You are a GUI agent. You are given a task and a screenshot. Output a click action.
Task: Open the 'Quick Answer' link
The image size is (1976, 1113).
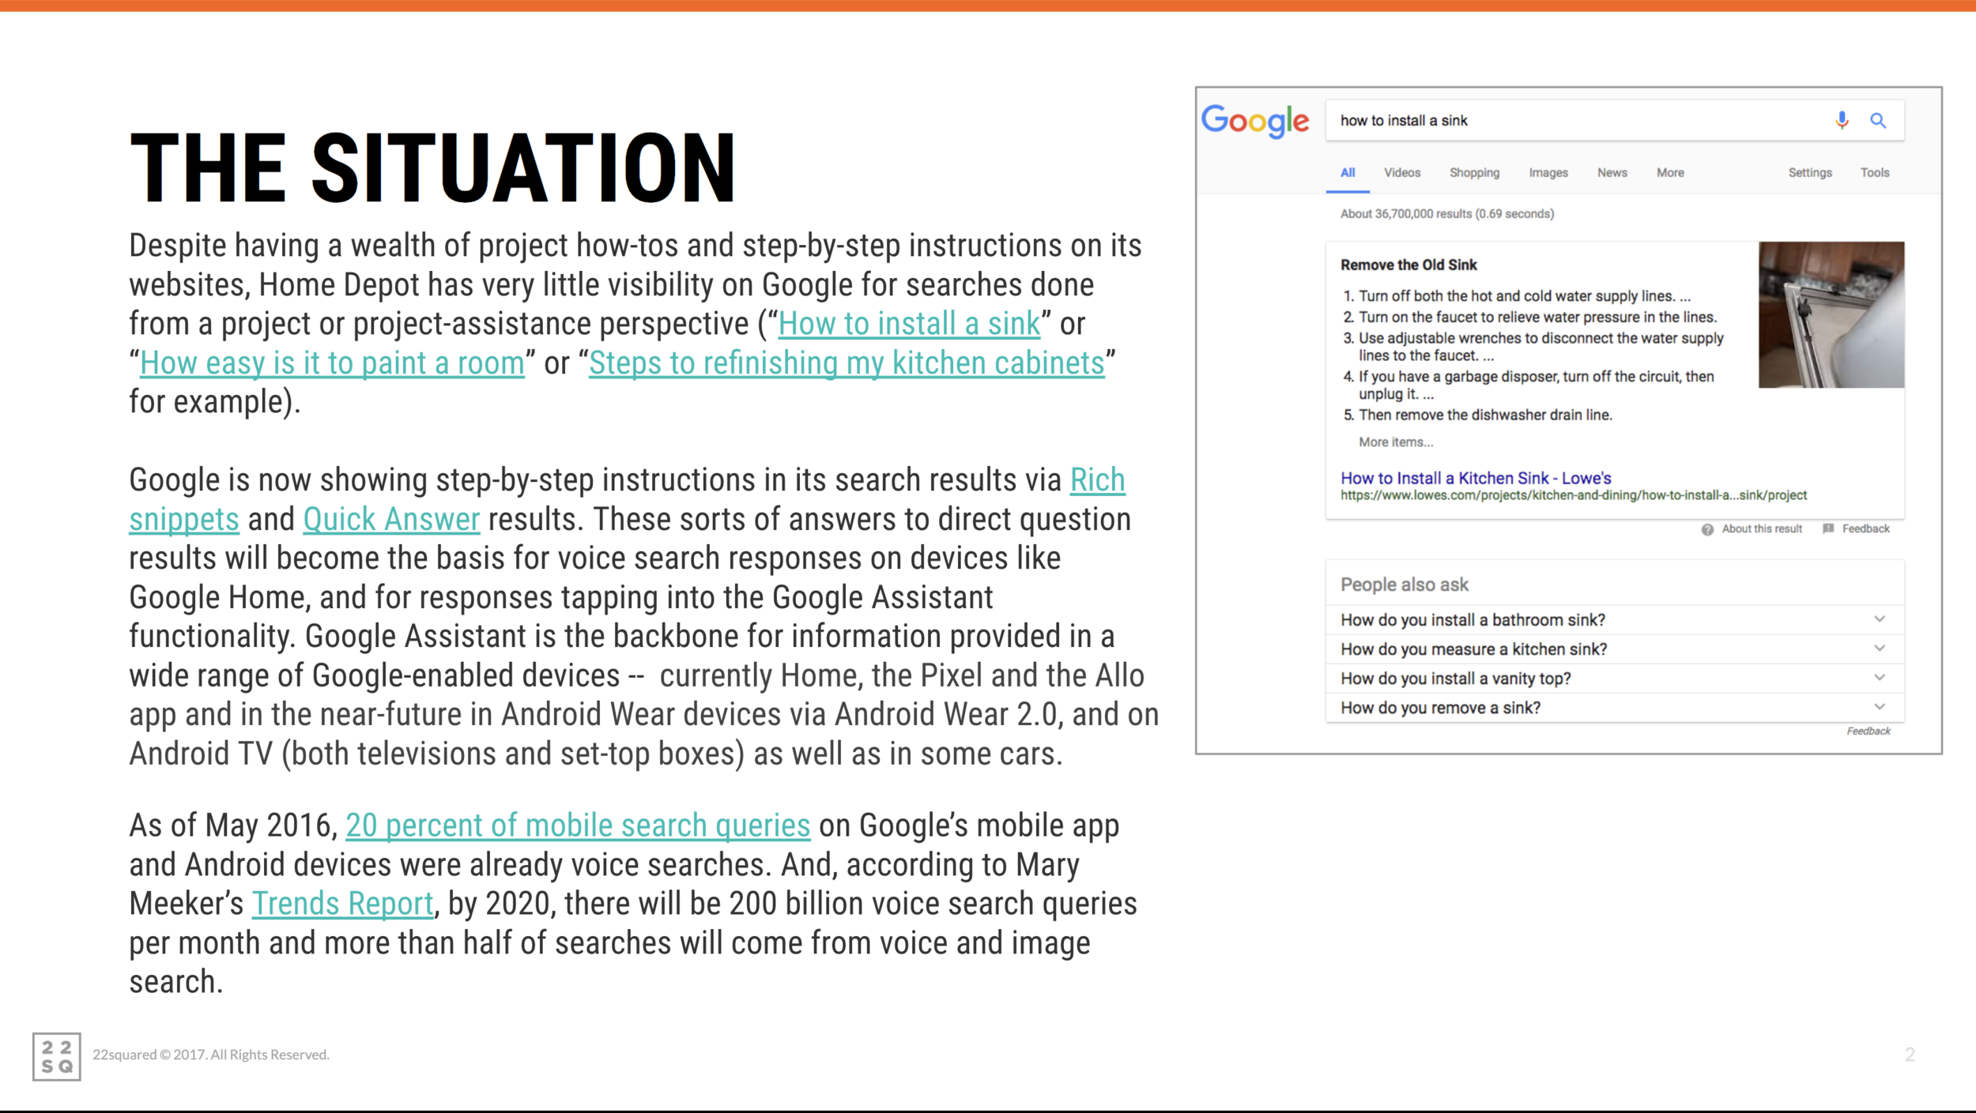pyautogui.click(x=391, y=520)
